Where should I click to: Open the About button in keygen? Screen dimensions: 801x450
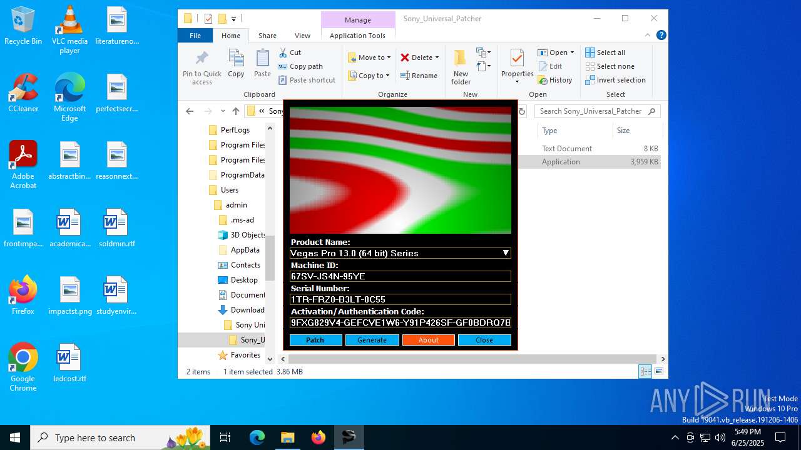[428, 340]
